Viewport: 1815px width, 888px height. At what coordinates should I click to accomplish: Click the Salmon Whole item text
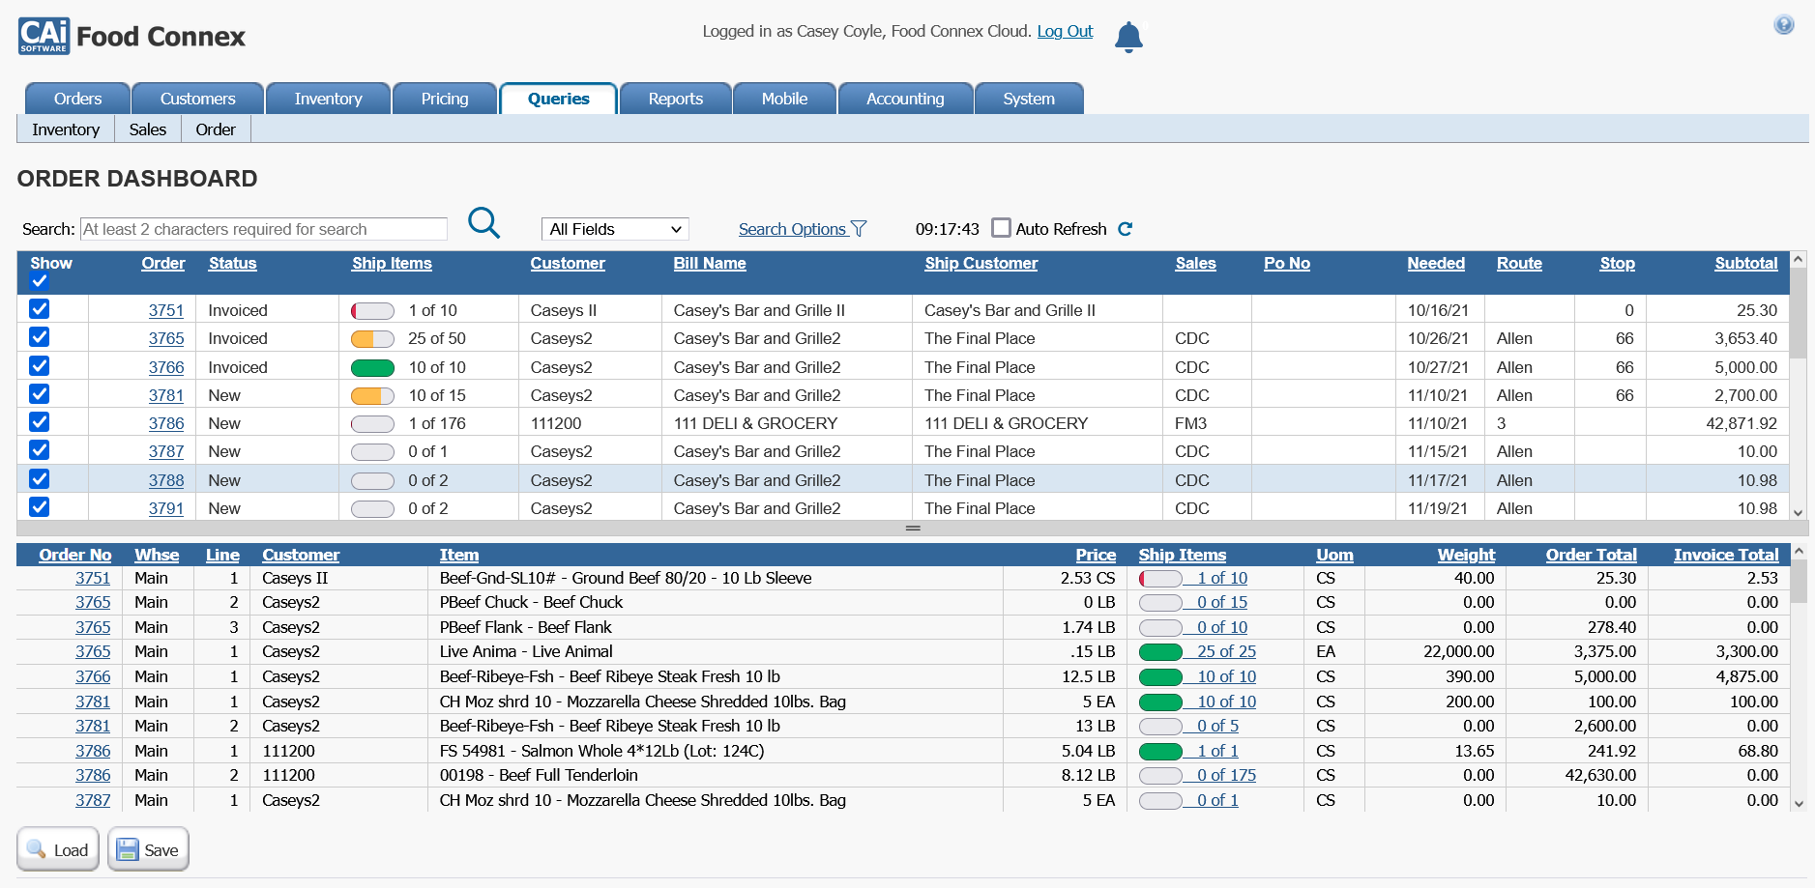(x=601, y=751)
